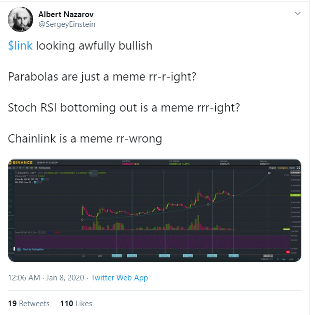Switch to the Original chart tab
The width and height of the screenshot is (311, 315).
pos(273,168)
